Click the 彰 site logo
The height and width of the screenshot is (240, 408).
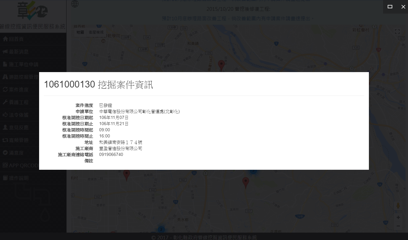coord(32,11)
